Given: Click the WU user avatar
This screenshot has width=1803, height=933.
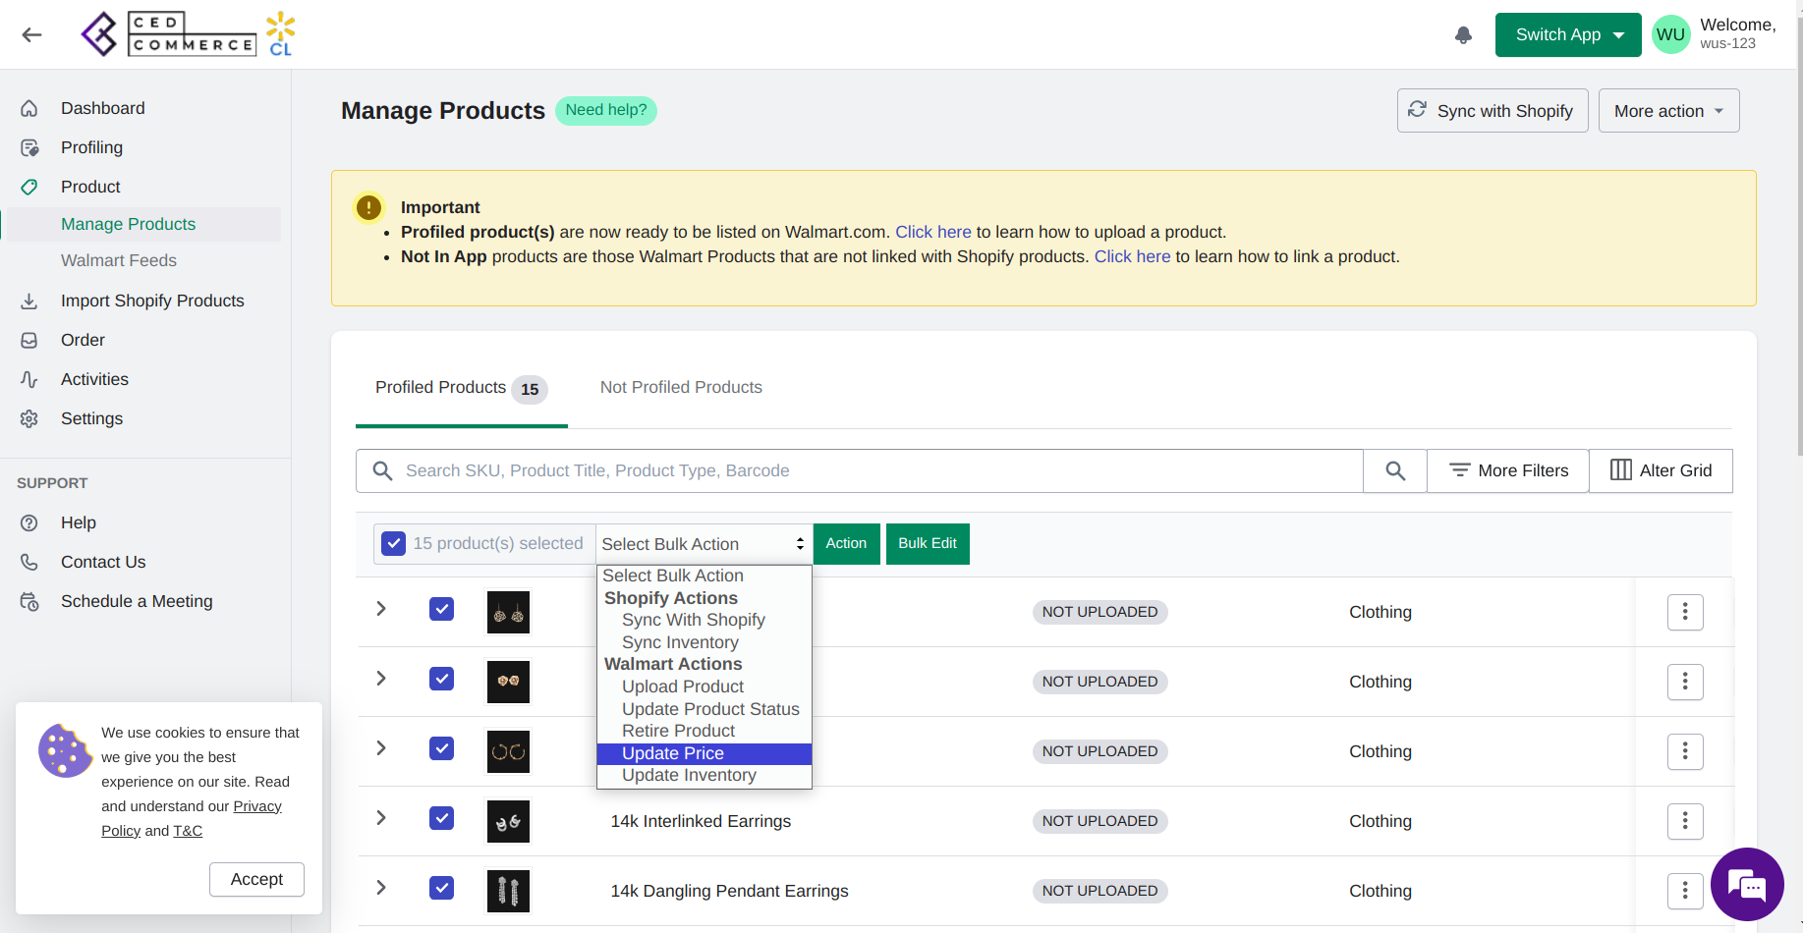Looking at the screenshot, I should coord(1670,35).
